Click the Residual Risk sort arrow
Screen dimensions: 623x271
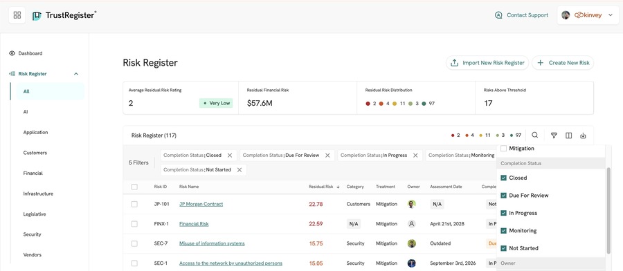[x=338, y=187]
